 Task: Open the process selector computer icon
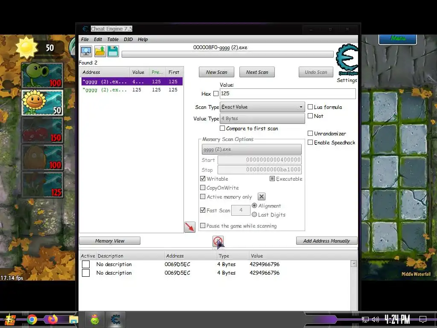(x=86, y=51)
